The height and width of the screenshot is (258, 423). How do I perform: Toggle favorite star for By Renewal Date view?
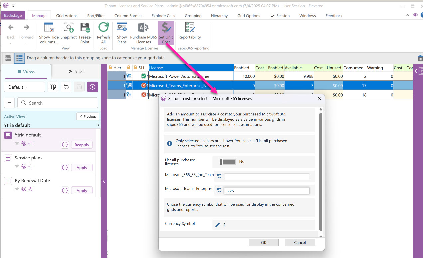point(17,189)
